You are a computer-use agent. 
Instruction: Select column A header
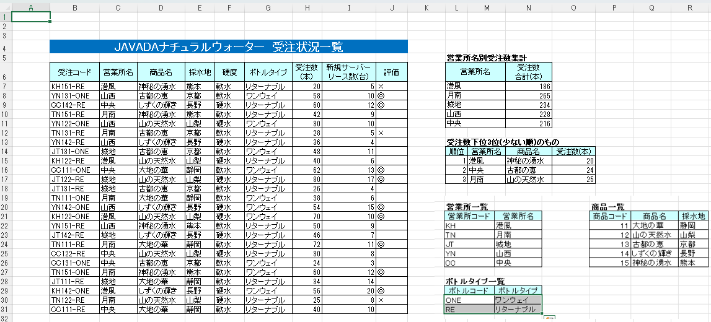pyautogui.click(x=30, y=7)
